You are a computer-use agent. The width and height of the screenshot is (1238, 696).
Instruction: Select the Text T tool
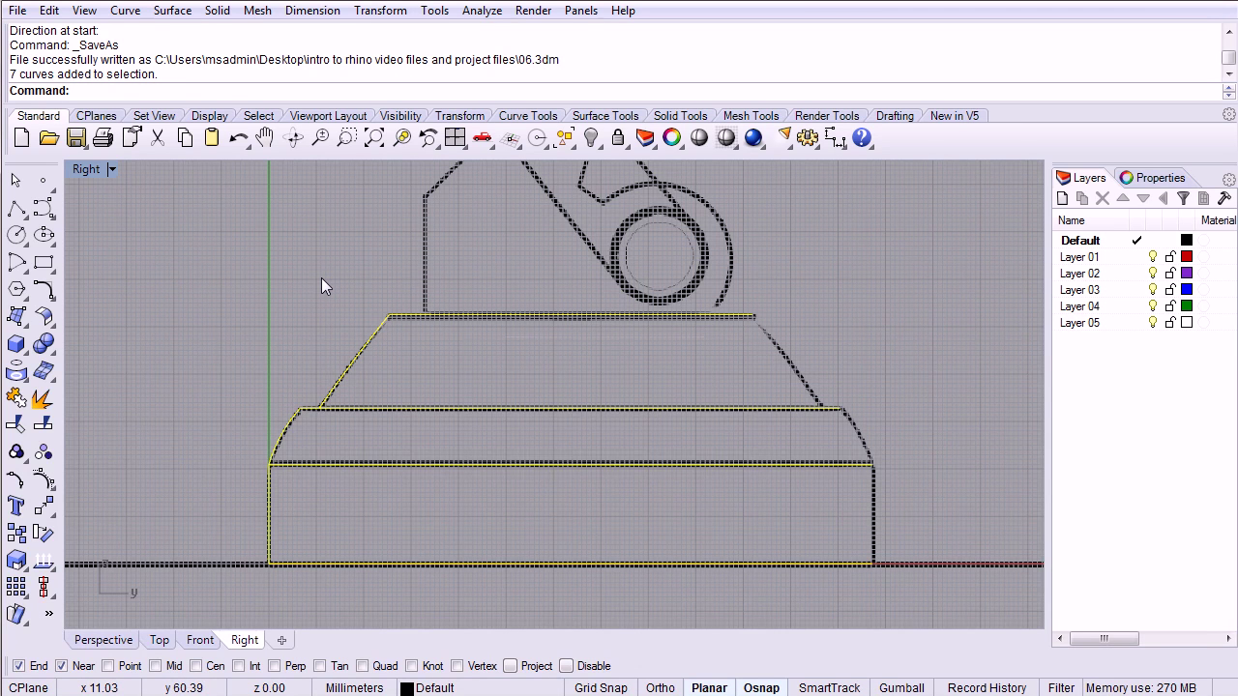click(x=16, y=507)
